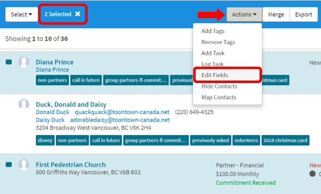Click the 2018 christmas card tag
This screenshot has width=321, height=194.
pyautogui.click(x=285, y=140)
